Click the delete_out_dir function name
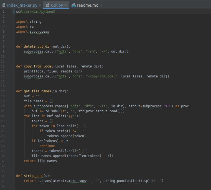Viewport: 211px width, 190px height. coord(37,46)
